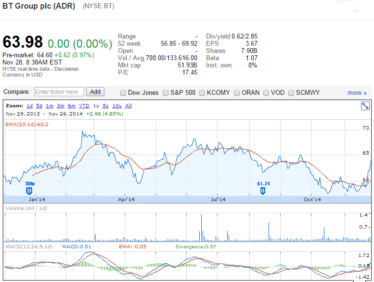
Task: Toggle the VOD comparison checkbox
Action: [266, 93]
